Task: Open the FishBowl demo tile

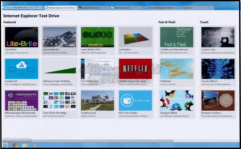Action: point(176,69)
